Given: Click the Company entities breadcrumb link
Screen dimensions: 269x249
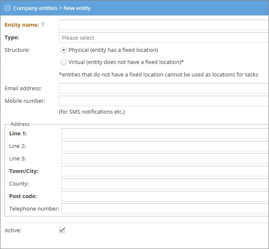Looking at the screenshot, I should coord(36,8).
